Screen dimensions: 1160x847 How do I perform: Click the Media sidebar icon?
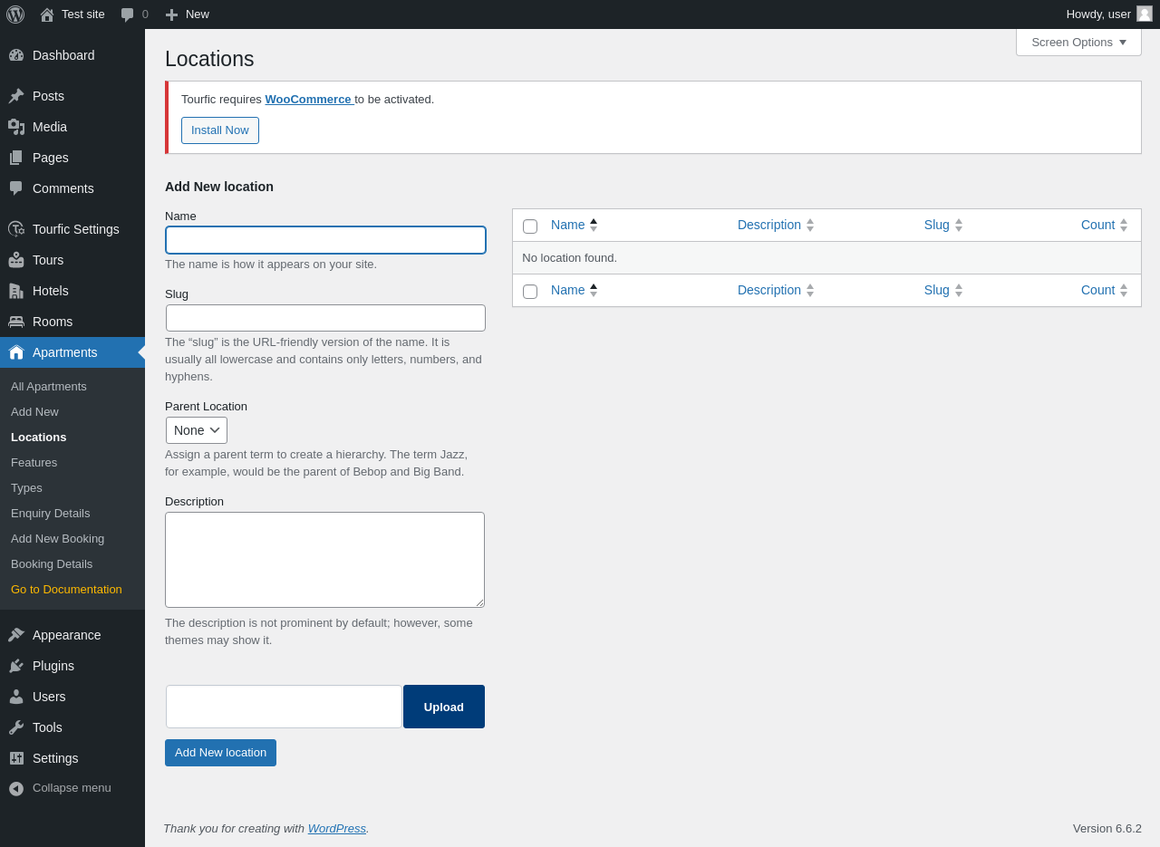pyautogui.click(x=16, y=127)
